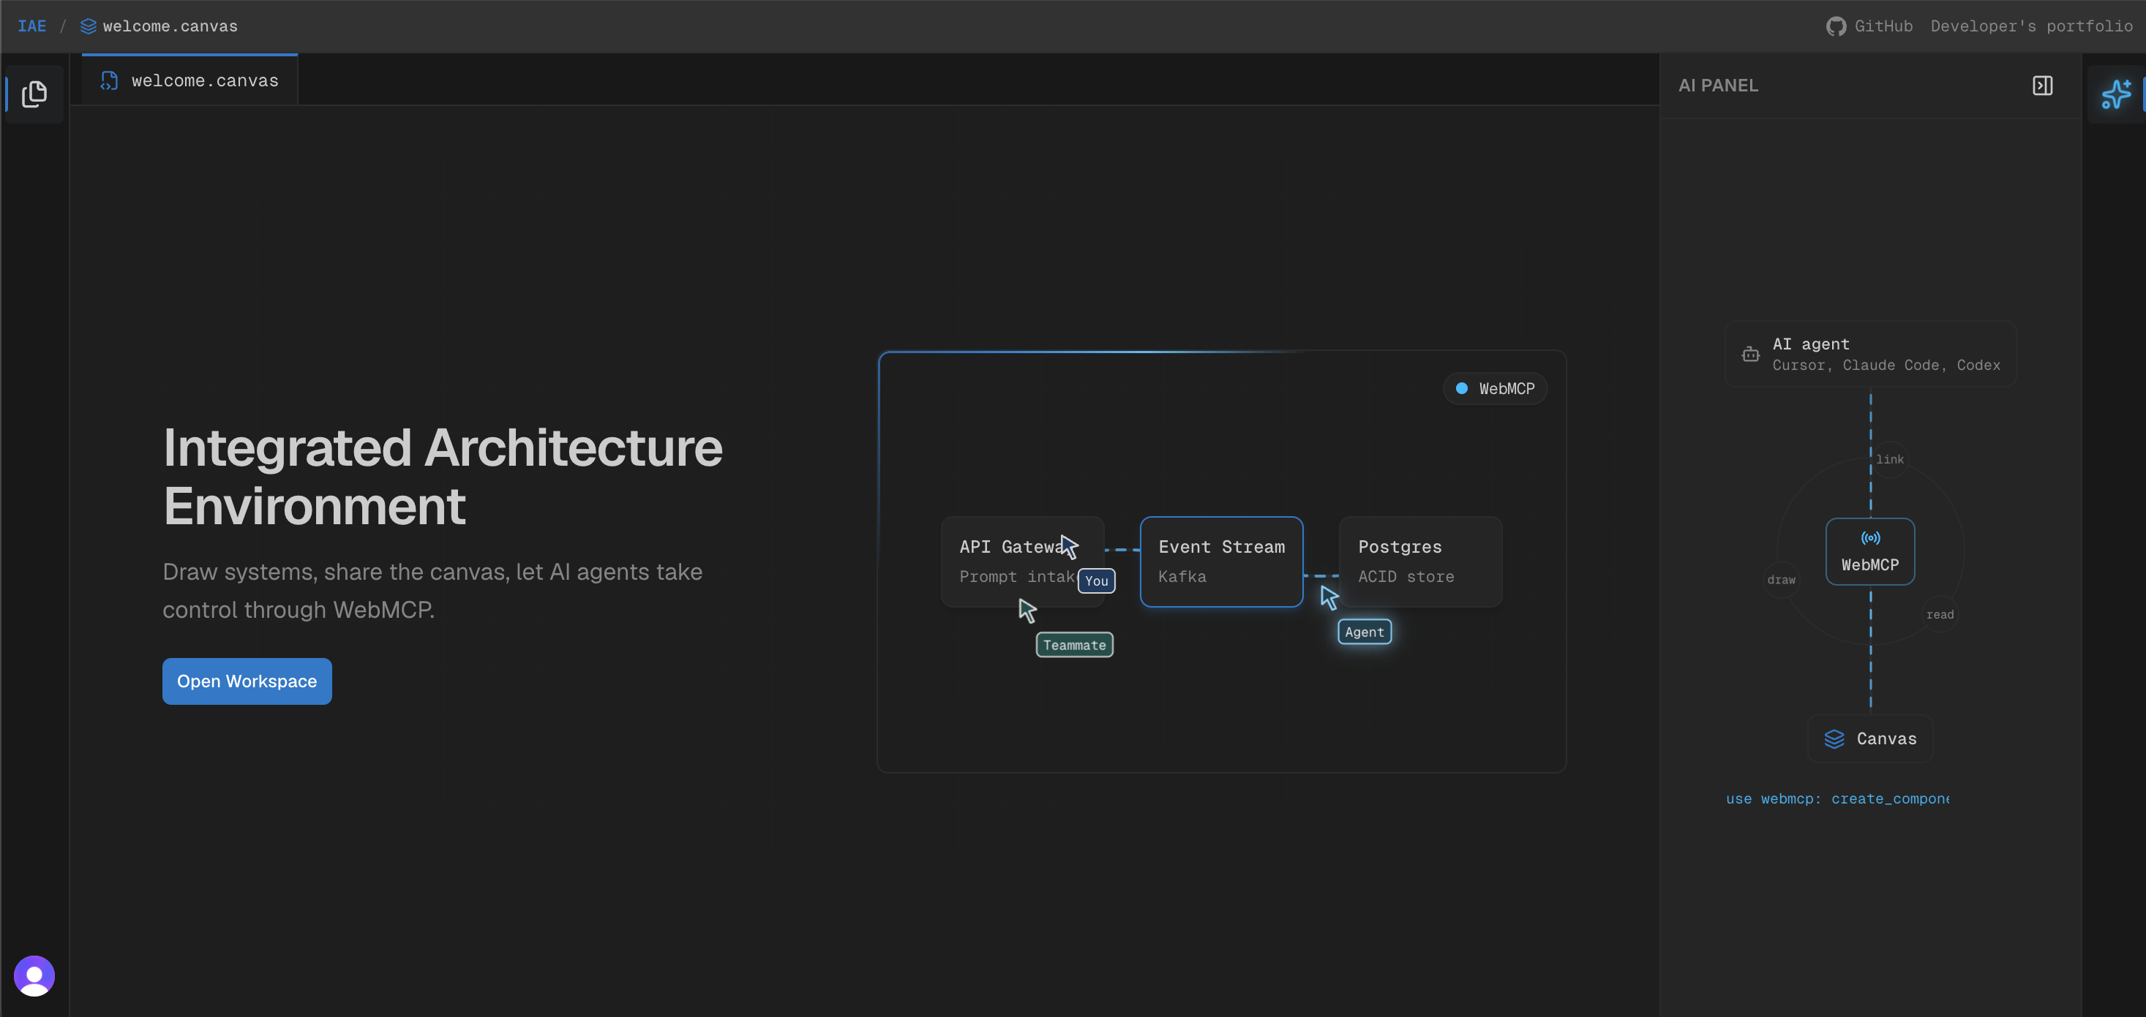This screenshot has width=2146, height=1017.
Task: Switch to the welcome.canvas tab
Action: [x=190, y=80]
